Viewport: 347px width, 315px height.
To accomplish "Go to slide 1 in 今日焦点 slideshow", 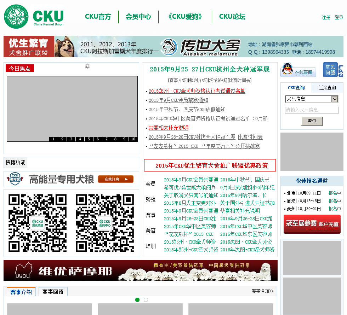I will (53, 139).
